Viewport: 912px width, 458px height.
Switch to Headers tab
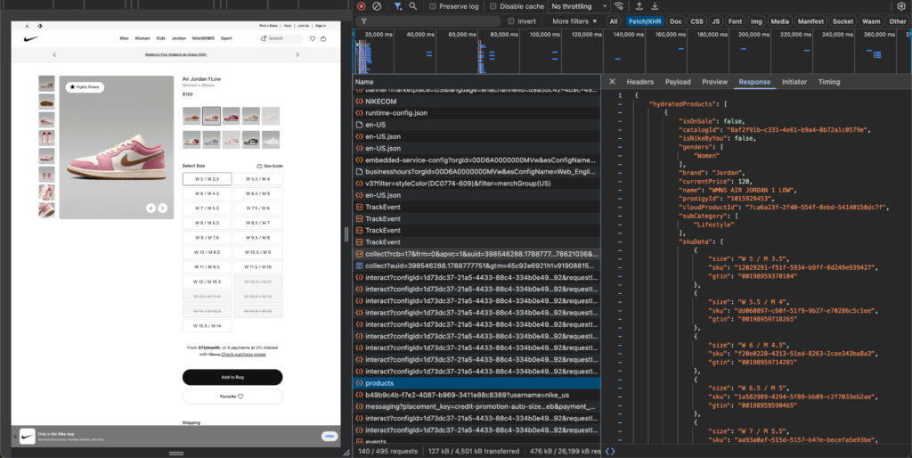click(639, 82)
